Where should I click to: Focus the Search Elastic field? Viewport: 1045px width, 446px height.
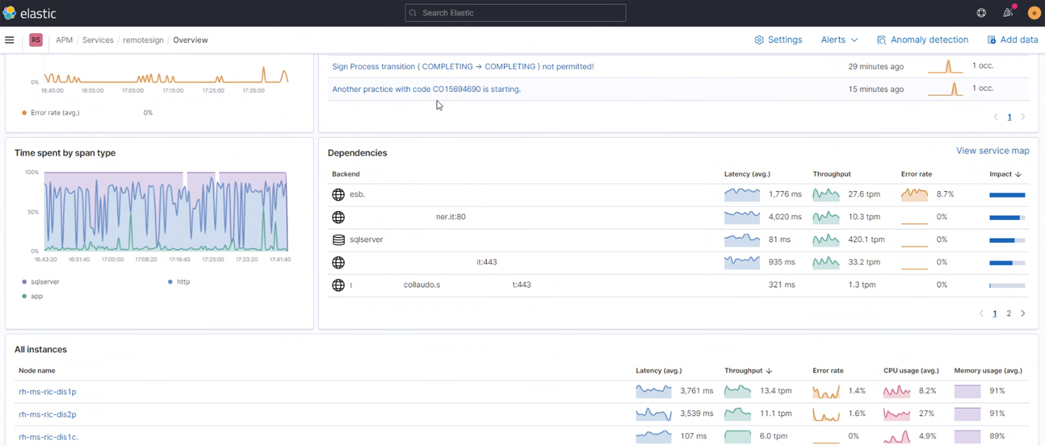pos(515,13)
